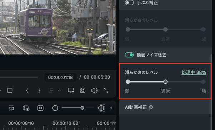Click timeline ruler at 00:00:10:00 mark

(65, 123)
